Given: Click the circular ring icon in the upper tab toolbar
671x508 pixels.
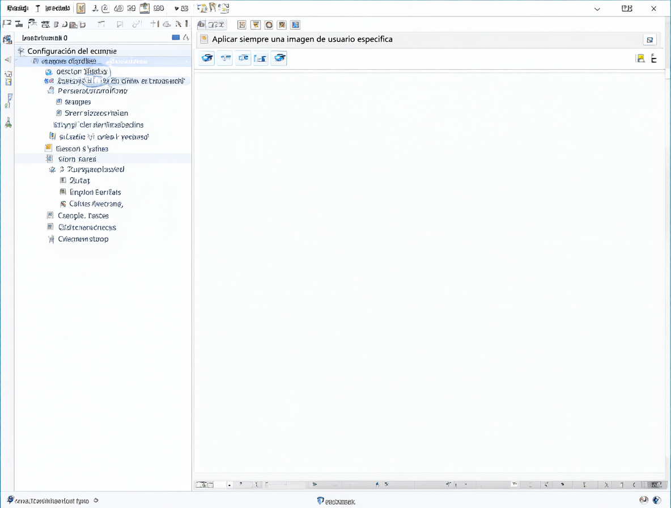Looking at the screenshot, I should (269, 25).
